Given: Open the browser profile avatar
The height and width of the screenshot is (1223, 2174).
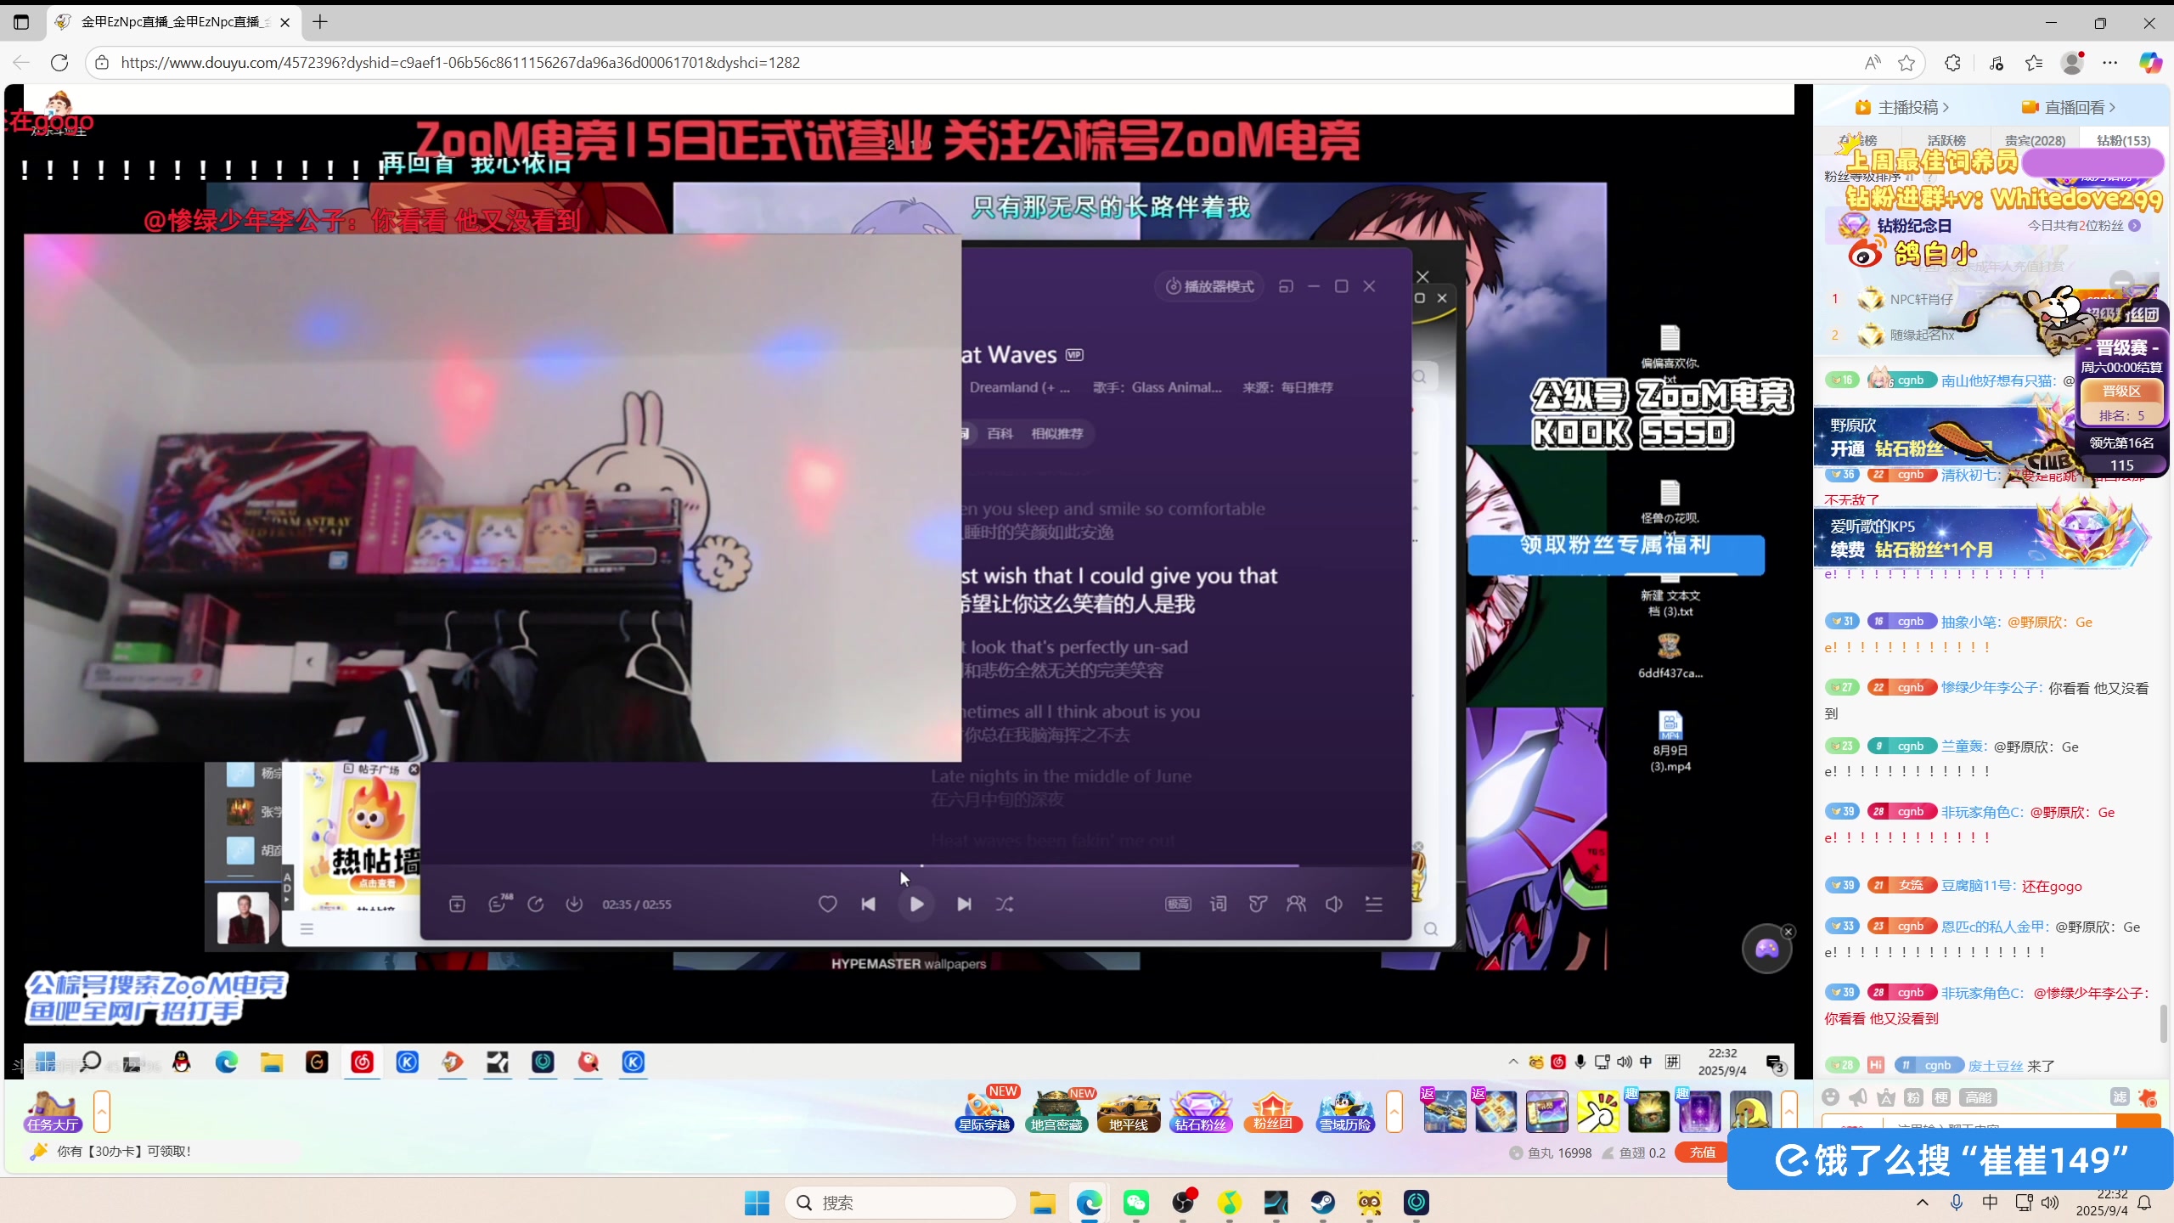Looking at the screenshot, I should click(x=2072, y=63).
